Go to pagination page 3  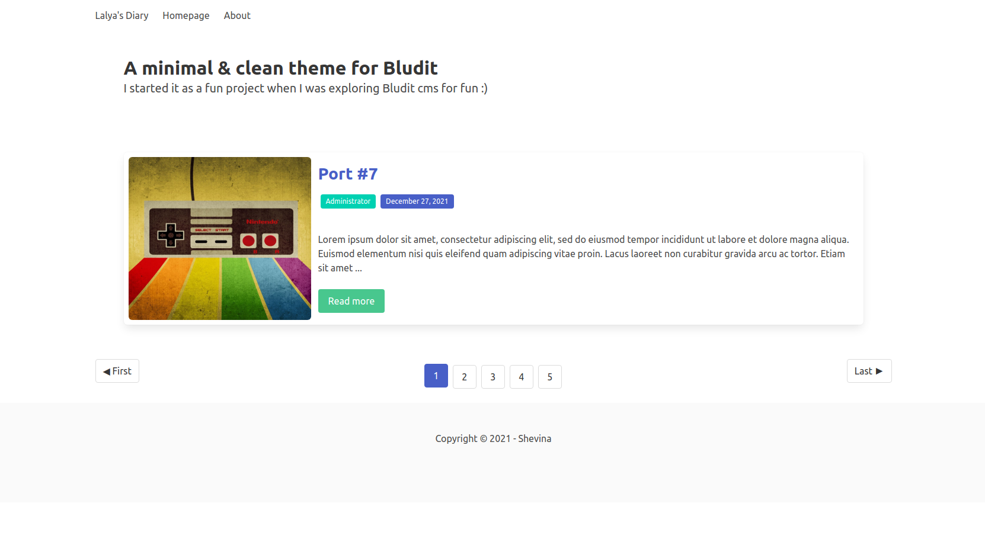click(493, 377)
